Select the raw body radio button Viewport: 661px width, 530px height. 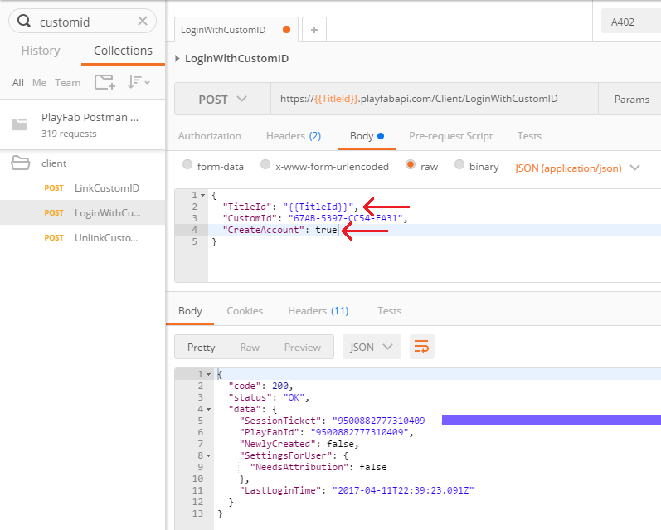(411, 164)
